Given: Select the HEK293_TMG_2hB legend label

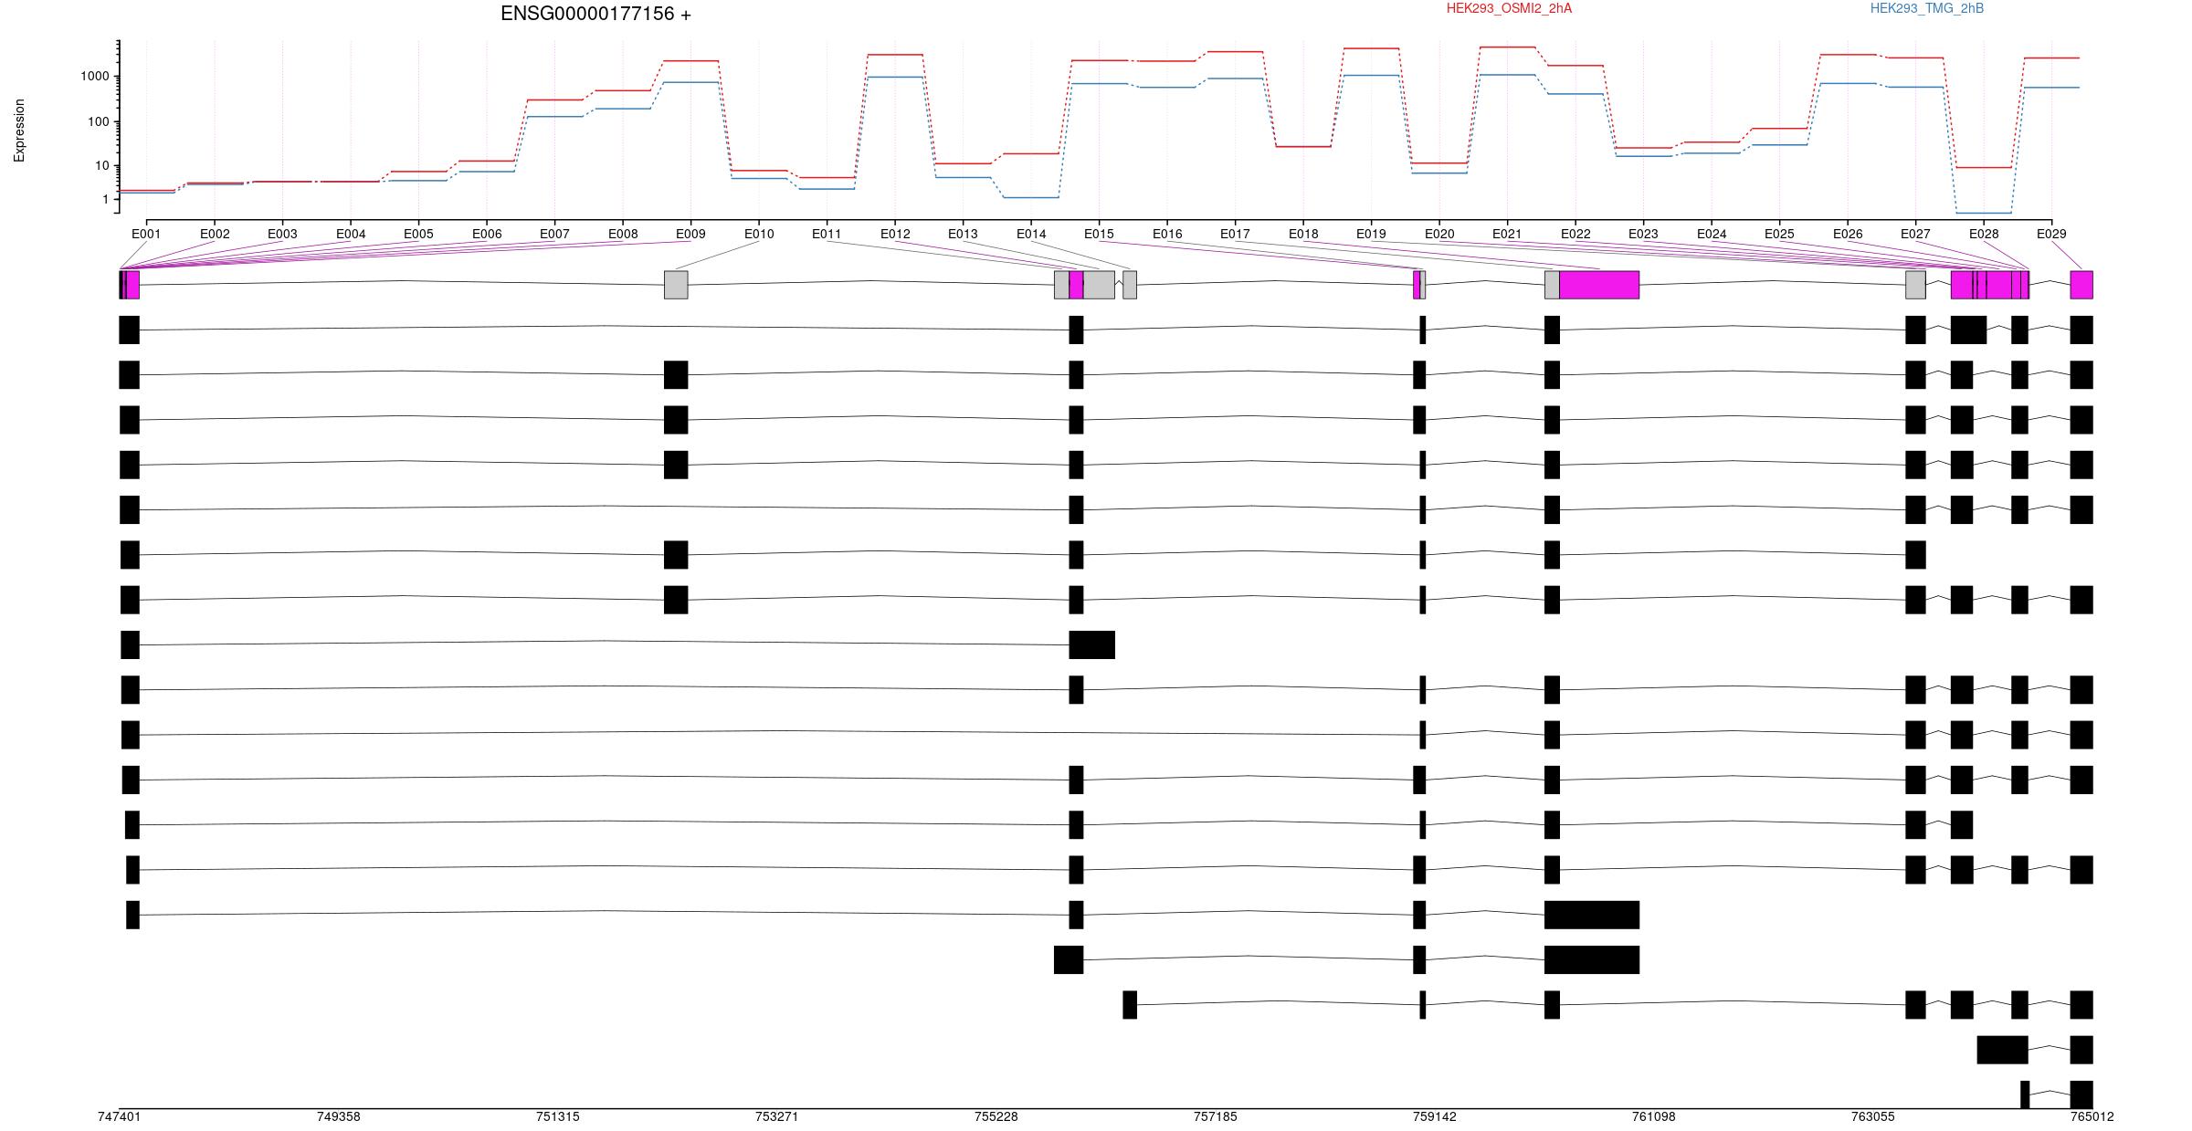Looking at the screenshot, I should (x=1927, y=8).
